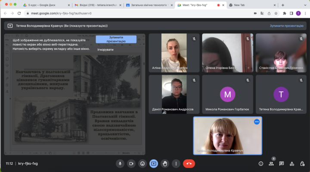Viewport: 310px width, 172px height.
Task: Open the emoji reactions picker
Action: [x=143, y=163]
